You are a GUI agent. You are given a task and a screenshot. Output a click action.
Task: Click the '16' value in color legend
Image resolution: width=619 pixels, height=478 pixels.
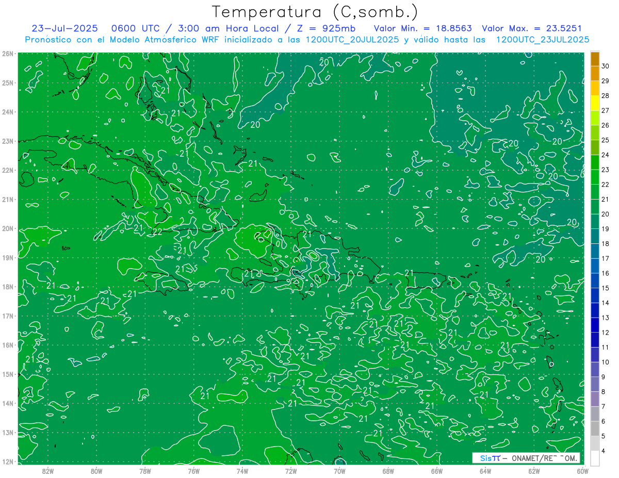tap(605, 273)
